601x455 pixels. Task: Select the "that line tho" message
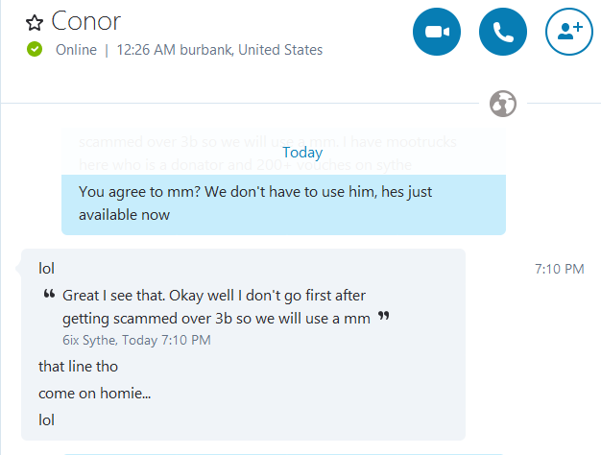point(78,366)
